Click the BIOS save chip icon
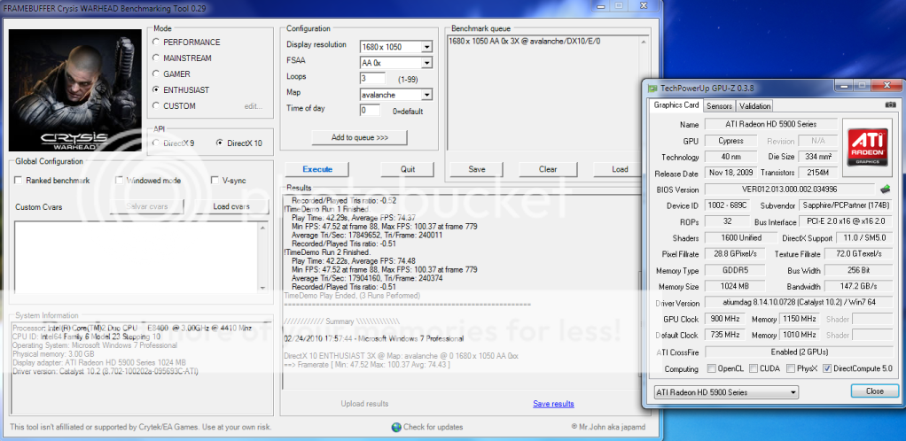This screenshot has width=906, height=441. click(884, 189)
